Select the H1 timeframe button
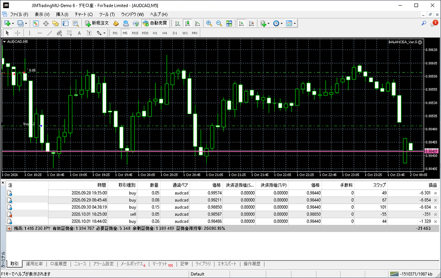This screenshot has width=441, height=278. 155,33
